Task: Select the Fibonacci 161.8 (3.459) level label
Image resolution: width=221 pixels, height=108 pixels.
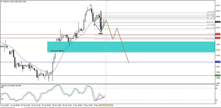Action: tap(210, 28)
